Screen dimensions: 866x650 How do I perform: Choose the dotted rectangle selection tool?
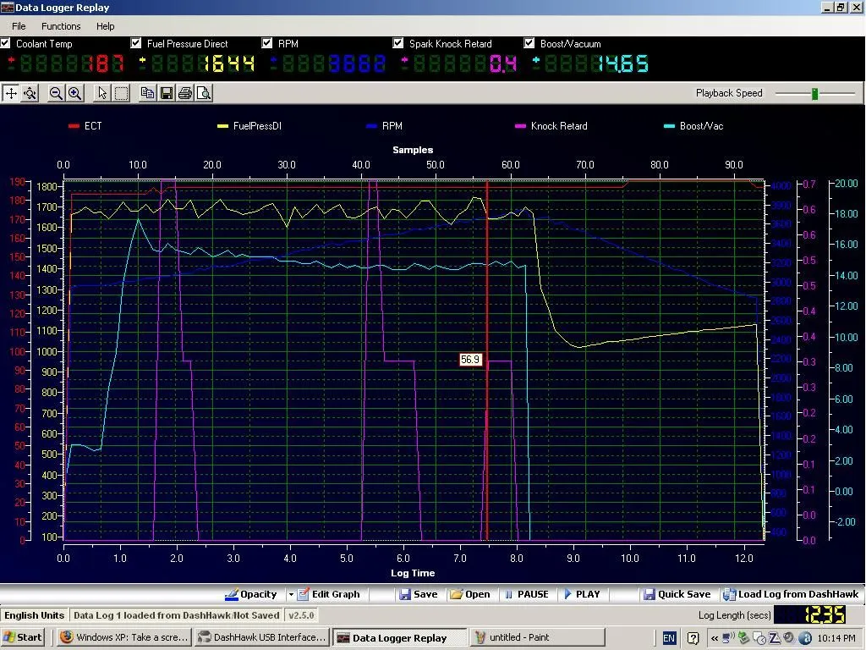click(x=122, y=93)
